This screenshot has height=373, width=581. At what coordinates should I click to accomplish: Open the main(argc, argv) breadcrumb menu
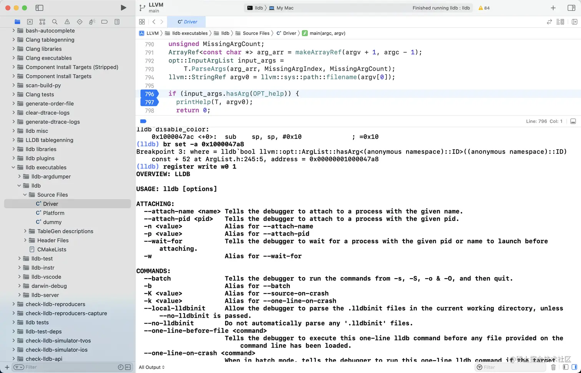(324, 33)
